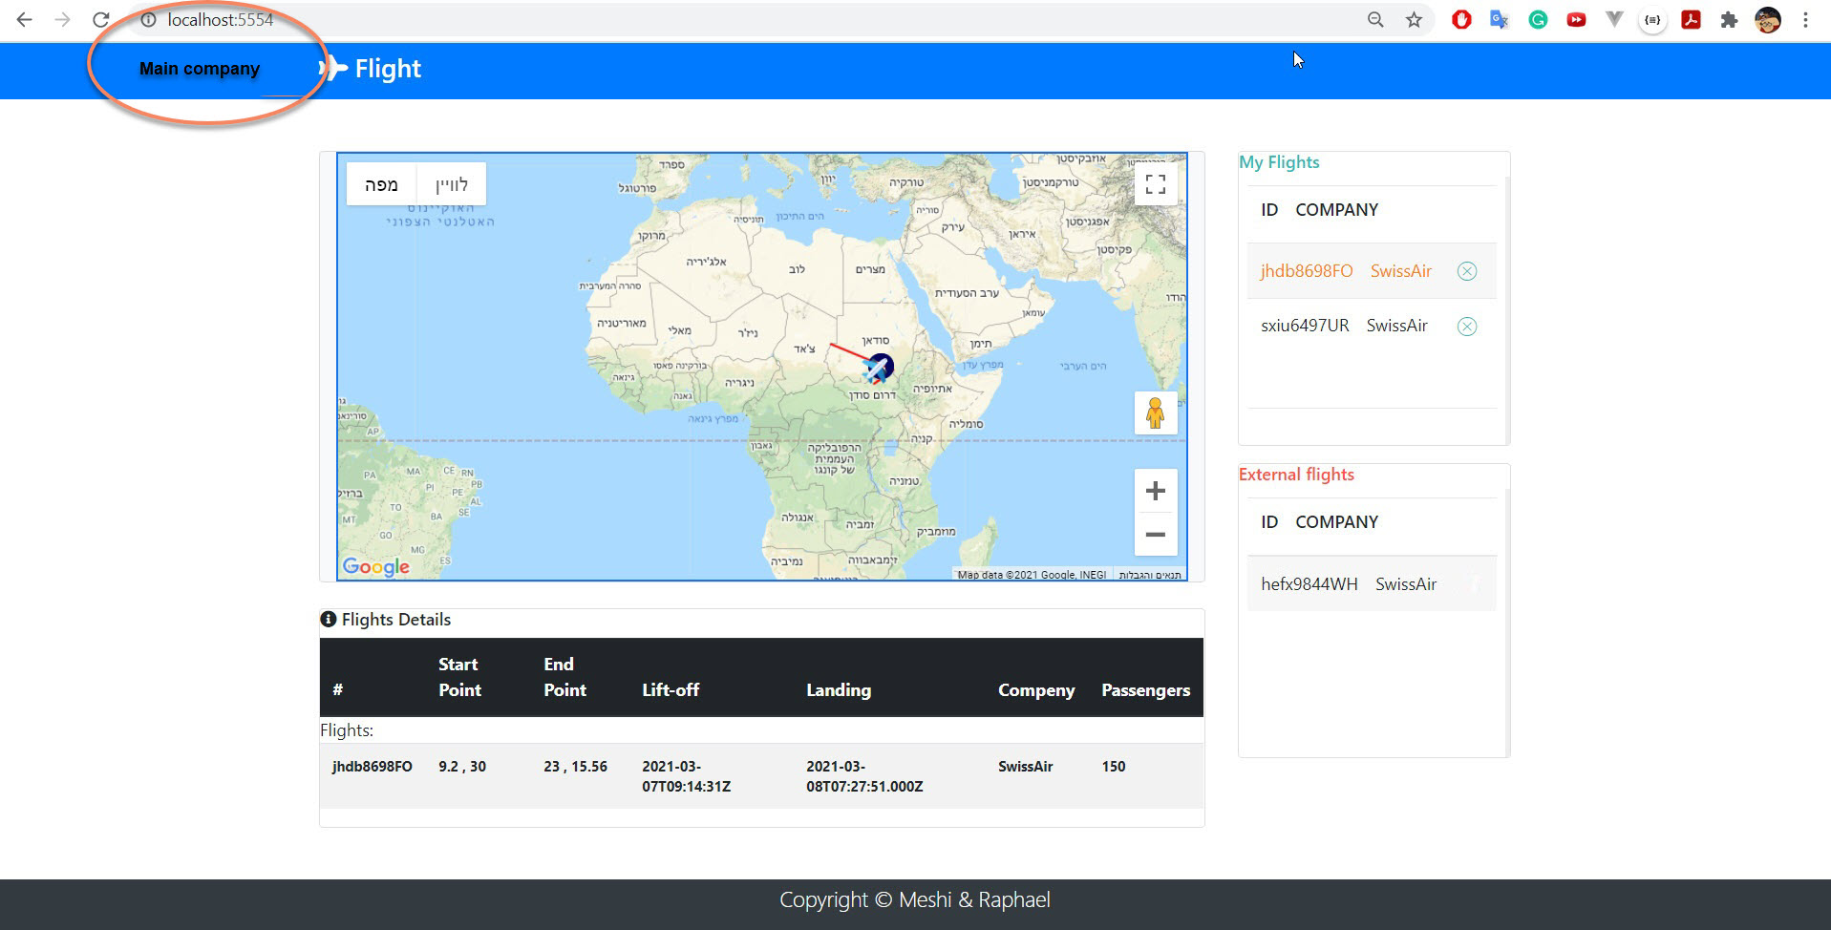Image resolution: width=1831 pixels, height=930 pixels.
Task: Open the gray V-shaped extension icon
Action: coord(1614,19)
